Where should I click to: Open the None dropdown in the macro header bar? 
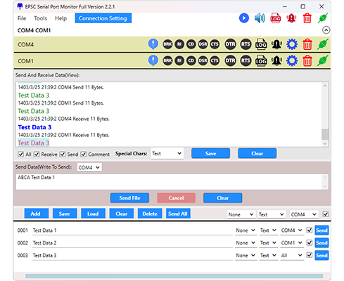[241, 214]
